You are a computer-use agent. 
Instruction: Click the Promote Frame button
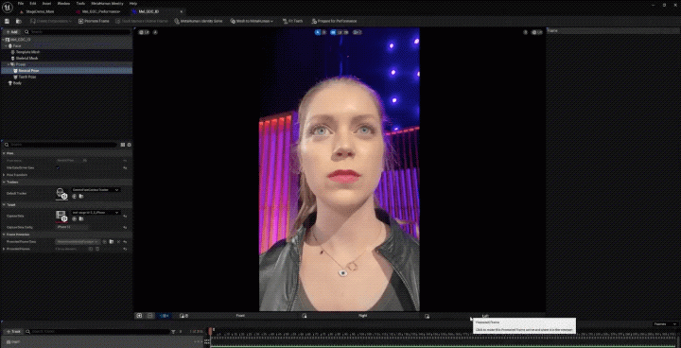94,21
